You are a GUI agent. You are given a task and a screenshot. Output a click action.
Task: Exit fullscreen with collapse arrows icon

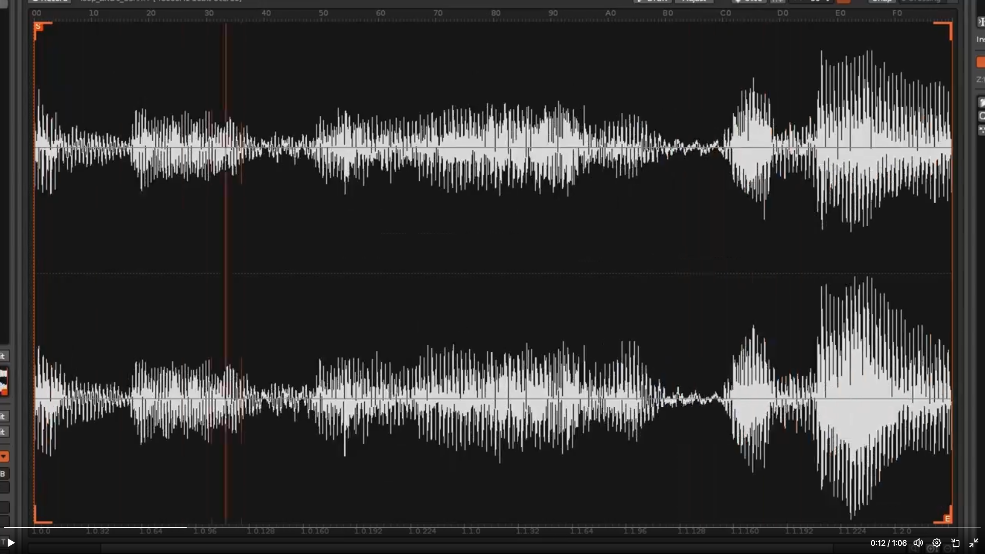pyautogui.click(x=974, y=543)
